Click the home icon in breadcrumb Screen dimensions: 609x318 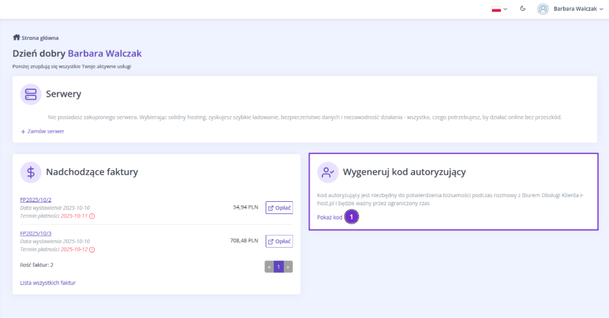[16, 38]
